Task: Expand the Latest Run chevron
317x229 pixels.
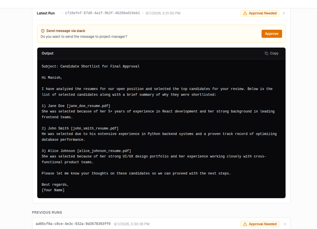Action: 284,13
